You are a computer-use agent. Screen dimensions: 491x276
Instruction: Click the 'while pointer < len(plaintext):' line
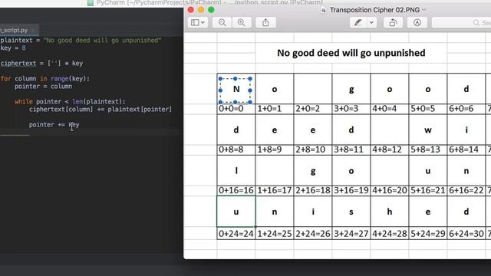click(70, 102)
